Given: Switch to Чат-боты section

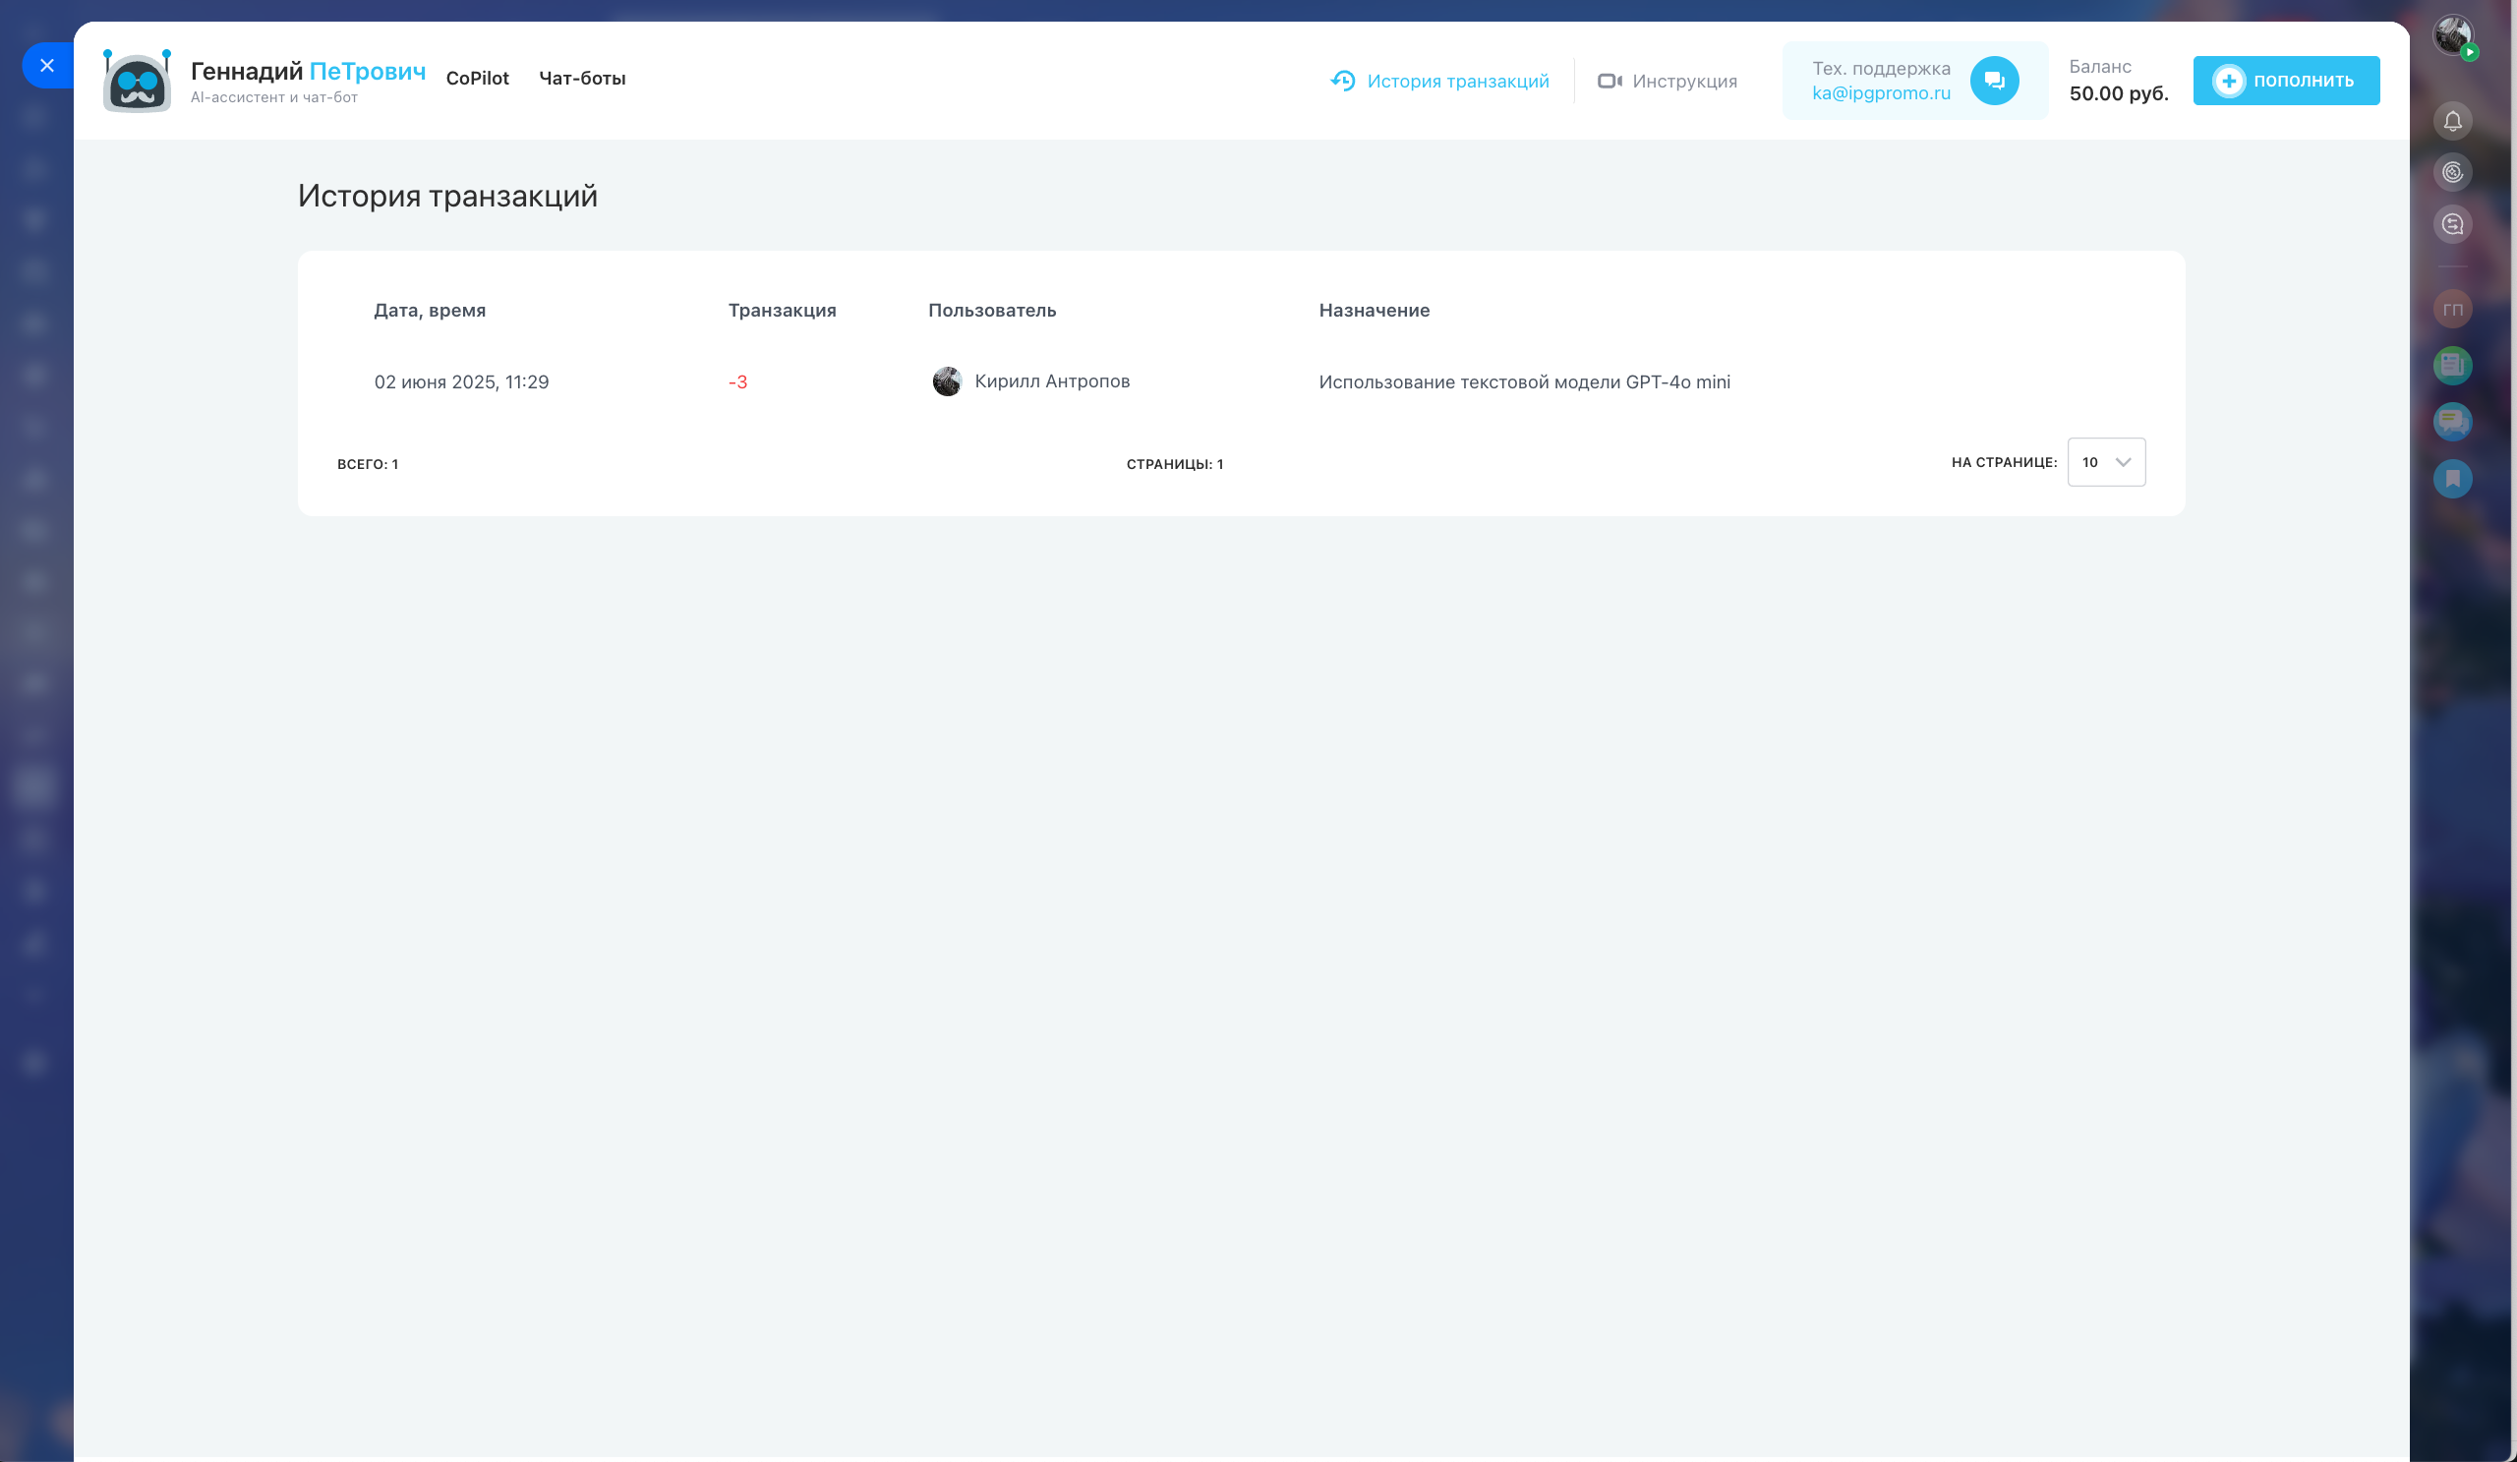Looking at the screenshot, I should point(582,78).
